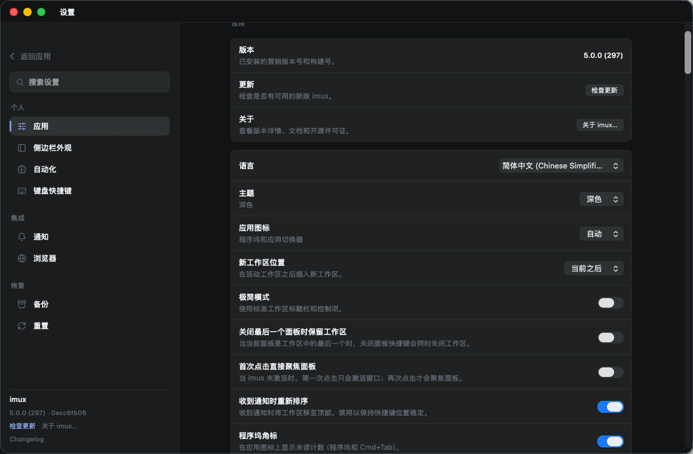Click the automation icon beside 自动化

point(22,169)
